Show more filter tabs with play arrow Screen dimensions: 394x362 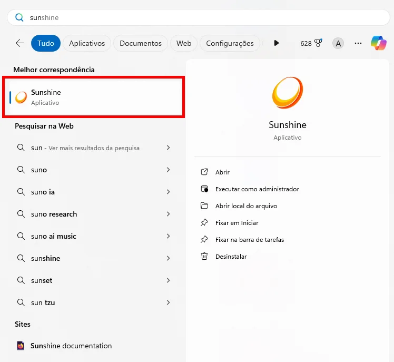click(x=276, y=43)
